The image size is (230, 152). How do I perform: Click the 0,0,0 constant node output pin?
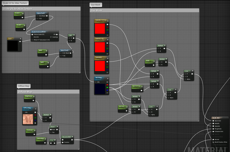click(20, 42)
